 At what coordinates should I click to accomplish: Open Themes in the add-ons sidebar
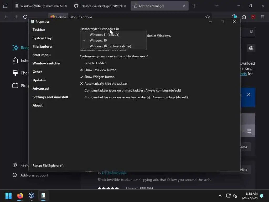click(x=20, y=73)
